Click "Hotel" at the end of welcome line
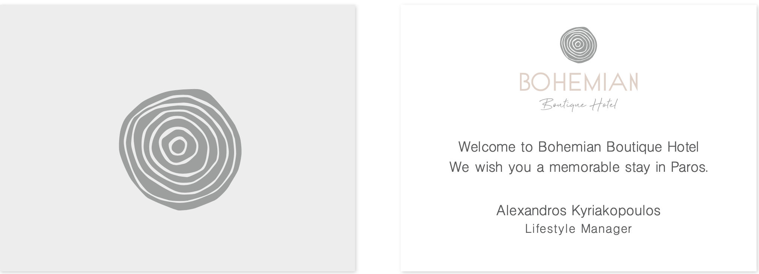This screenshot has height=274, width=759. click(x=683, y=147)
